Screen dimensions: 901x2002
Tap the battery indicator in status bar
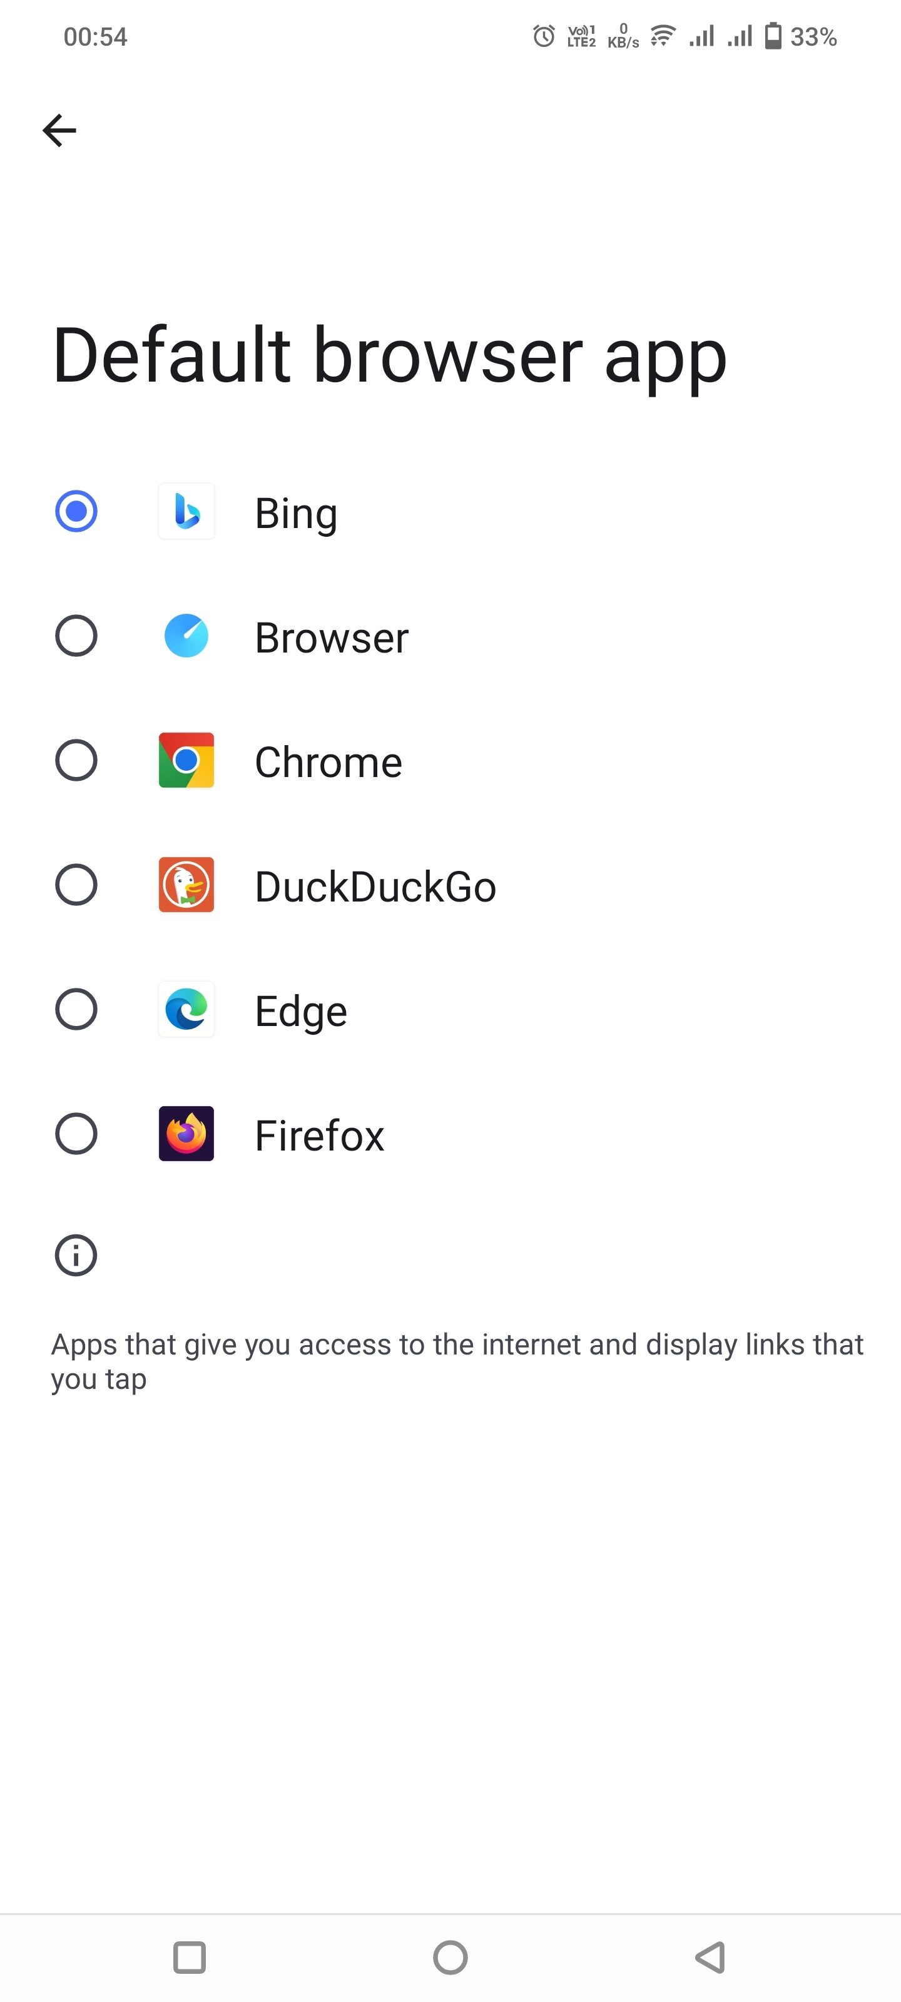(773, 36)
